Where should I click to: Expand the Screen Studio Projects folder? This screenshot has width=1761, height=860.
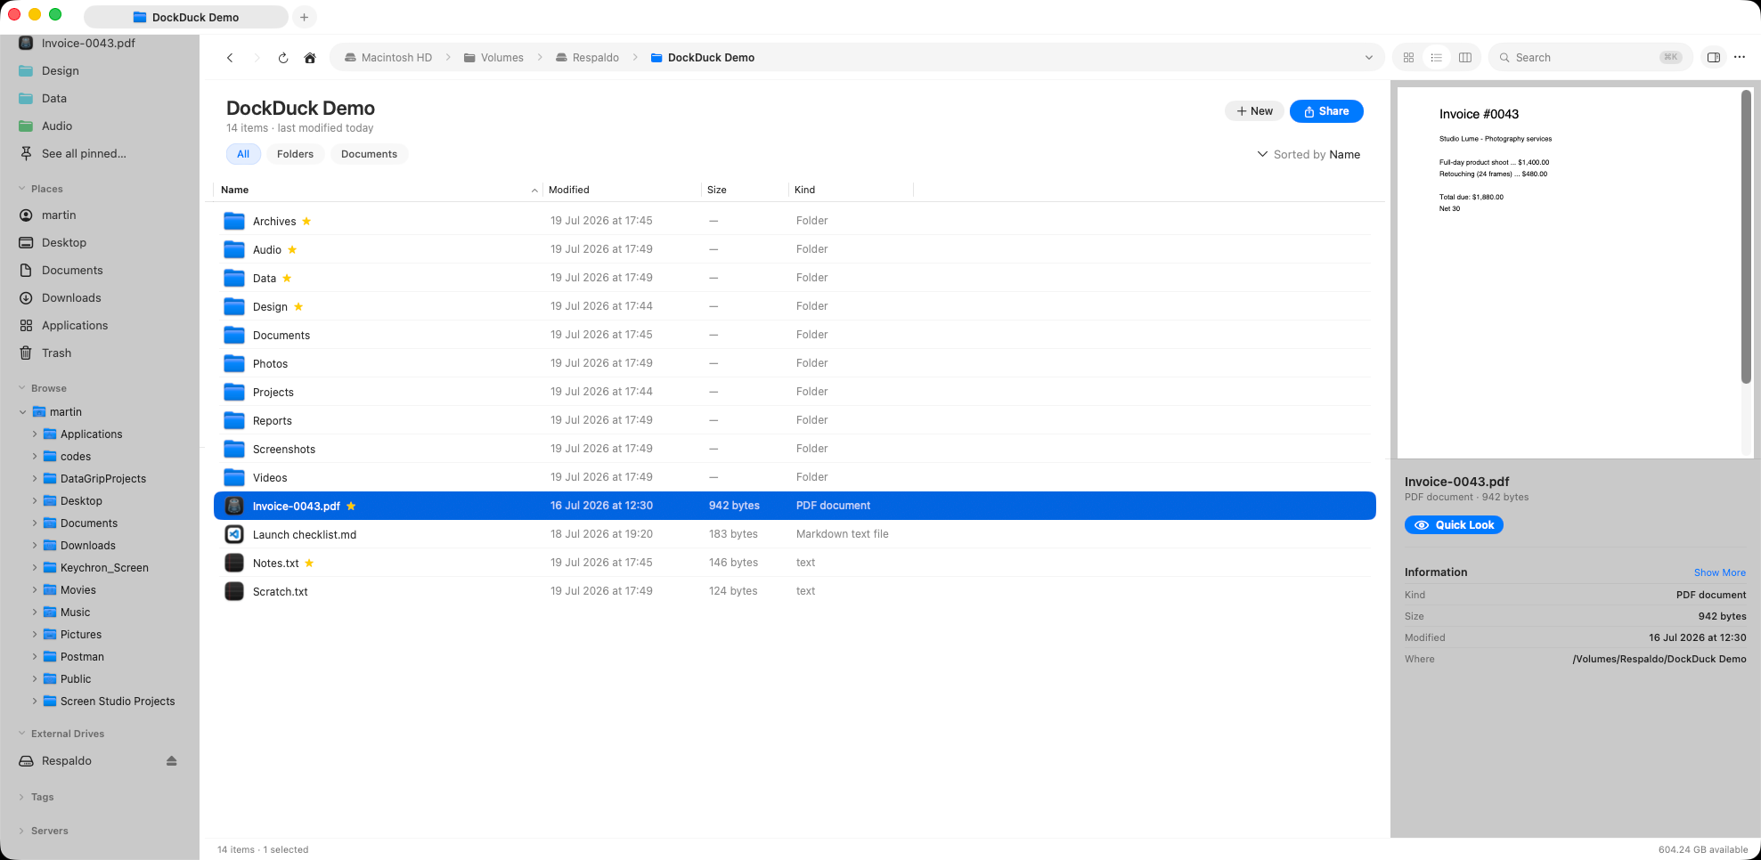[x=35, y=702]
